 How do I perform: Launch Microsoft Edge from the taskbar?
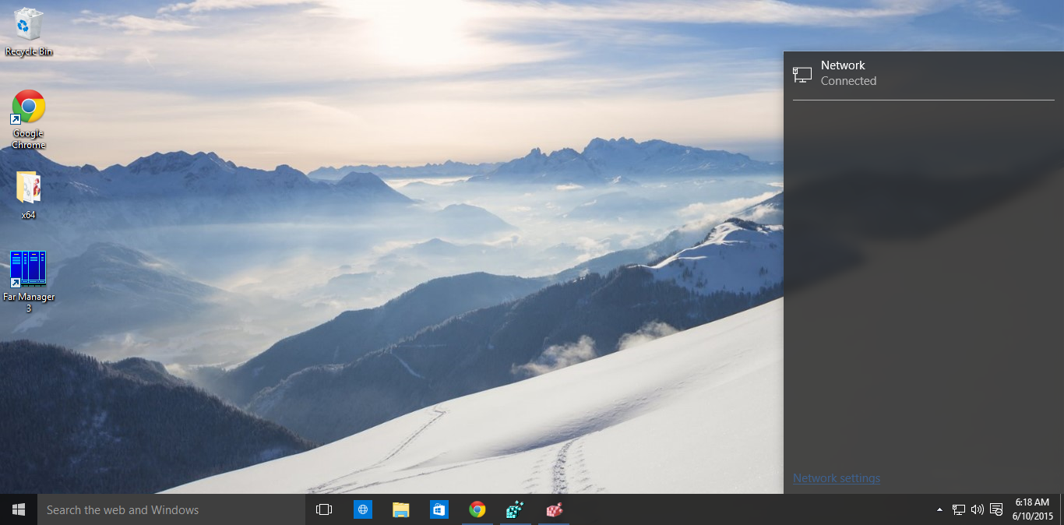pyautogui.click(x=362, y=509)
